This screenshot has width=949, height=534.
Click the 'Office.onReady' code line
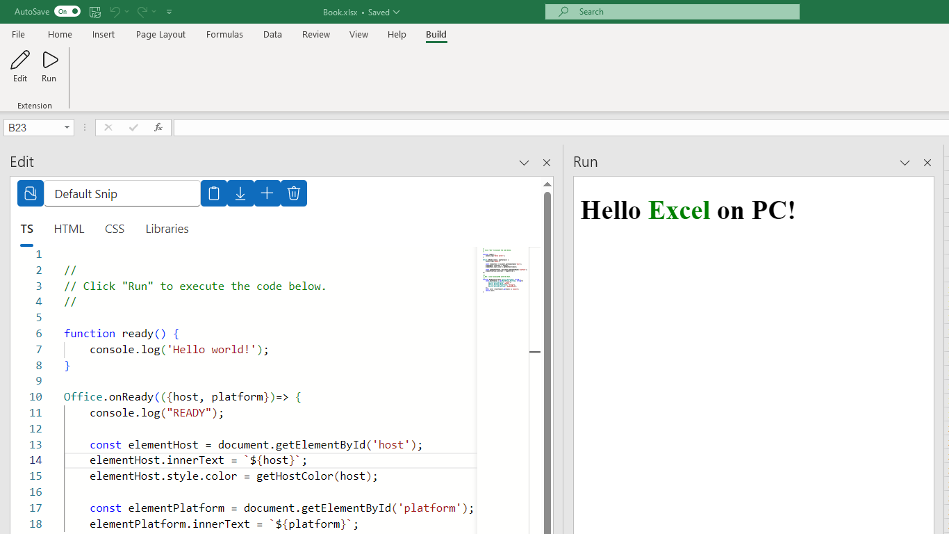pyautogui.click(x=182, y=397)
